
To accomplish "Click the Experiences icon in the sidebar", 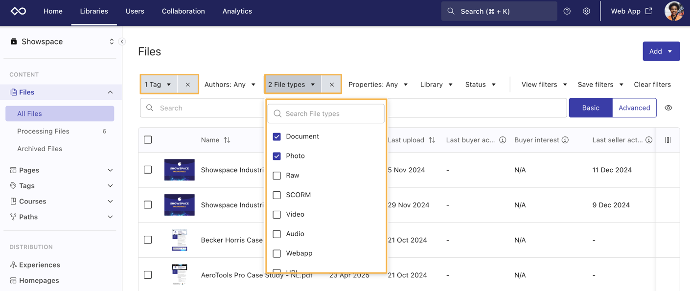I will click(13, 265).
